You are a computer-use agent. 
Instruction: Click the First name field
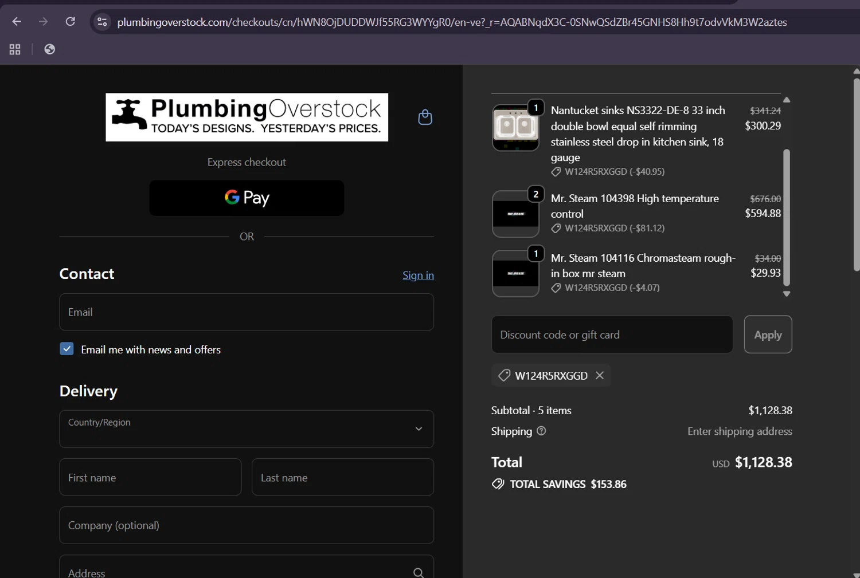click(x=150, y=477)
